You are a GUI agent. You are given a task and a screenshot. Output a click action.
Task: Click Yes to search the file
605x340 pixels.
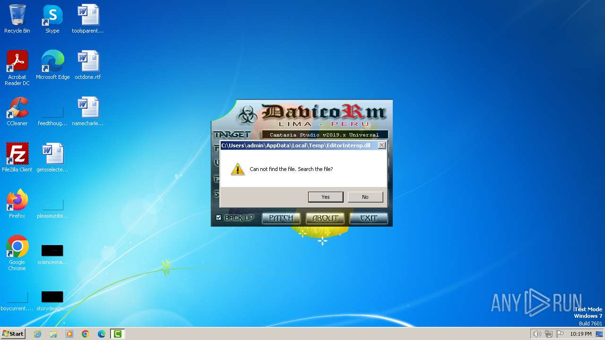[x=326, y=197]
